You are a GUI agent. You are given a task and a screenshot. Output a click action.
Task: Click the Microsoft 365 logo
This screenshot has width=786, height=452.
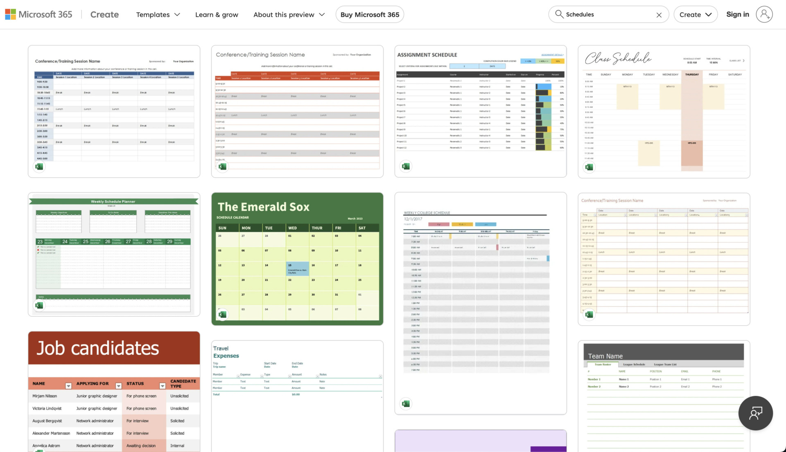pyautogui.click(x=38, y=14)
